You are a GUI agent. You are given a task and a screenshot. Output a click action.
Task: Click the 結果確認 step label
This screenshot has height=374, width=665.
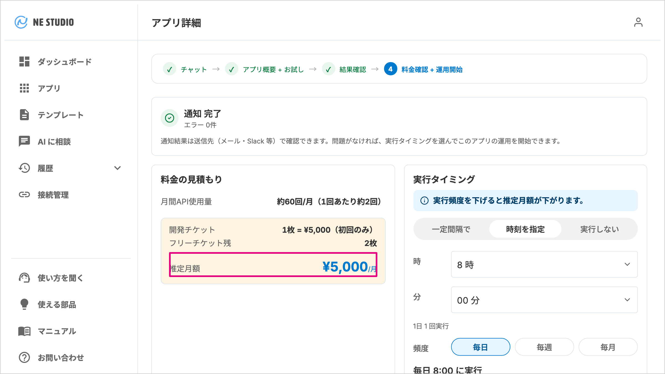[x=353, y=69]
